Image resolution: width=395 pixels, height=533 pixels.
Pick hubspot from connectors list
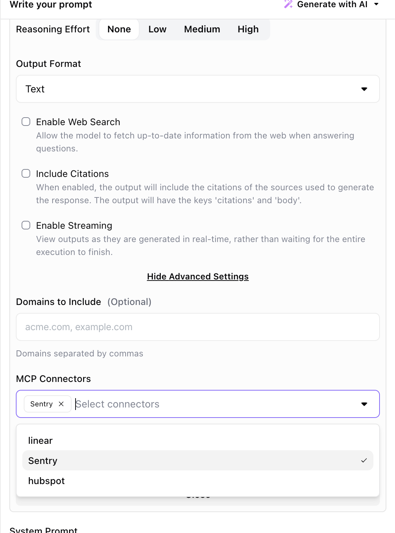coord(46,481)
